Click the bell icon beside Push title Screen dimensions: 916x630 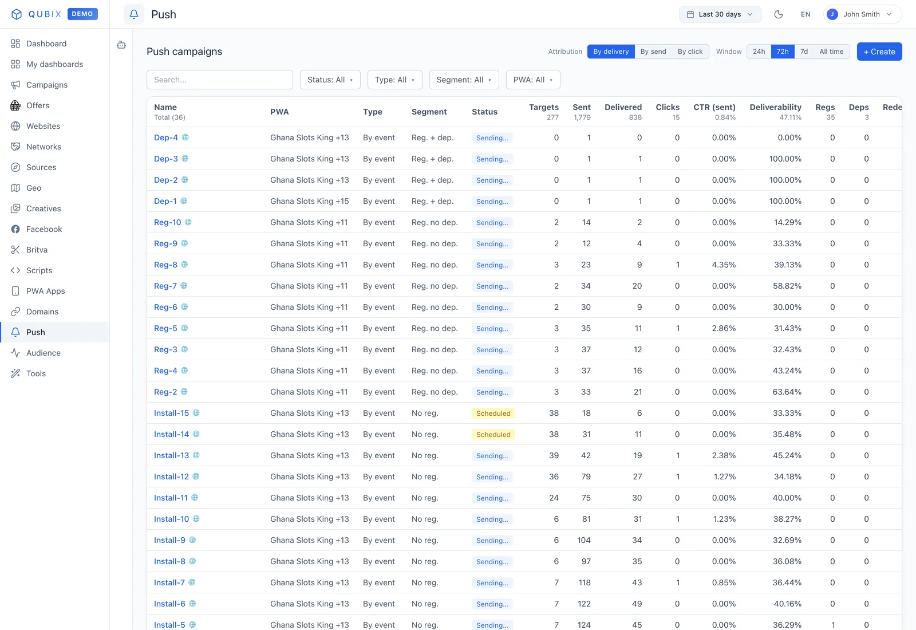pyautogui.click(x=134, y=14)
